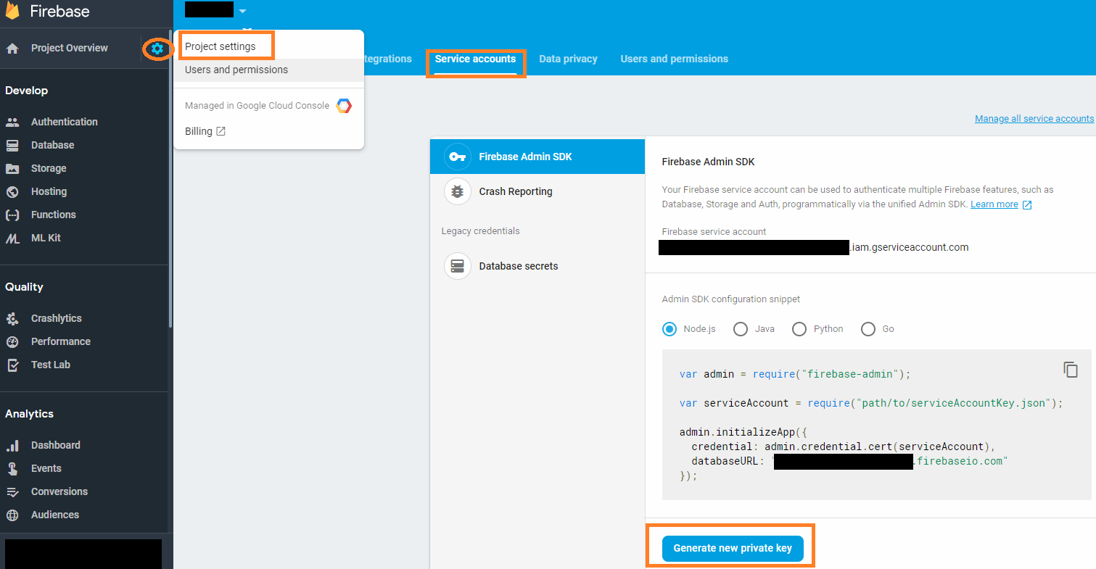
Task: Click the Hosting globe icon
Action: point(12,191)
